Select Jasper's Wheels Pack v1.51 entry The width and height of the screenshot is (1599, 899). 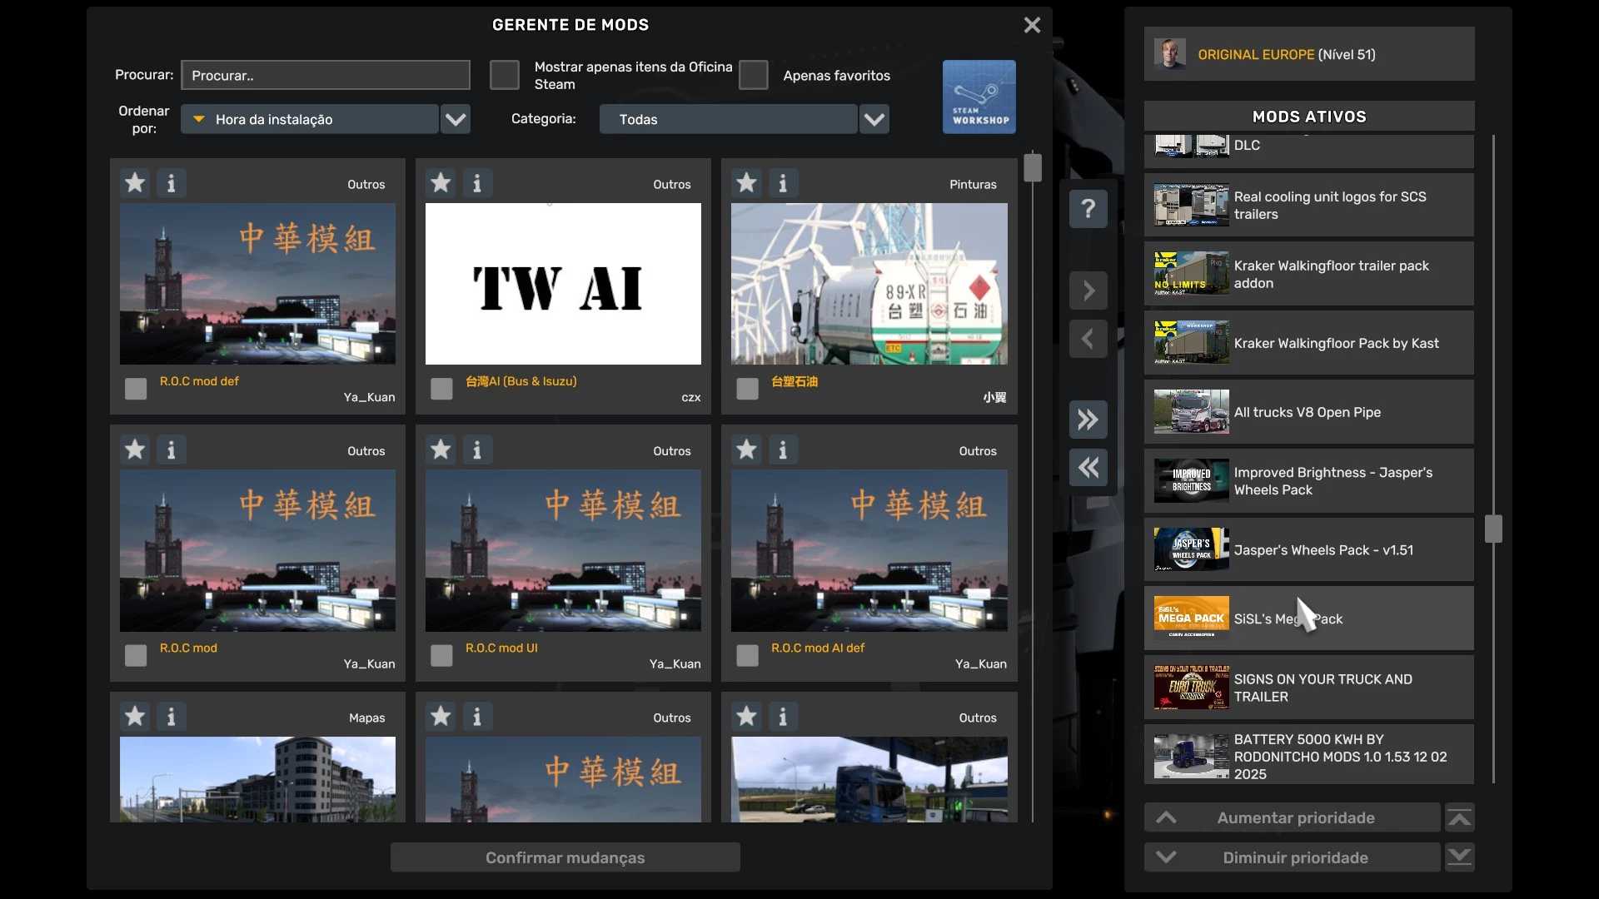(x=1308, y=549)
